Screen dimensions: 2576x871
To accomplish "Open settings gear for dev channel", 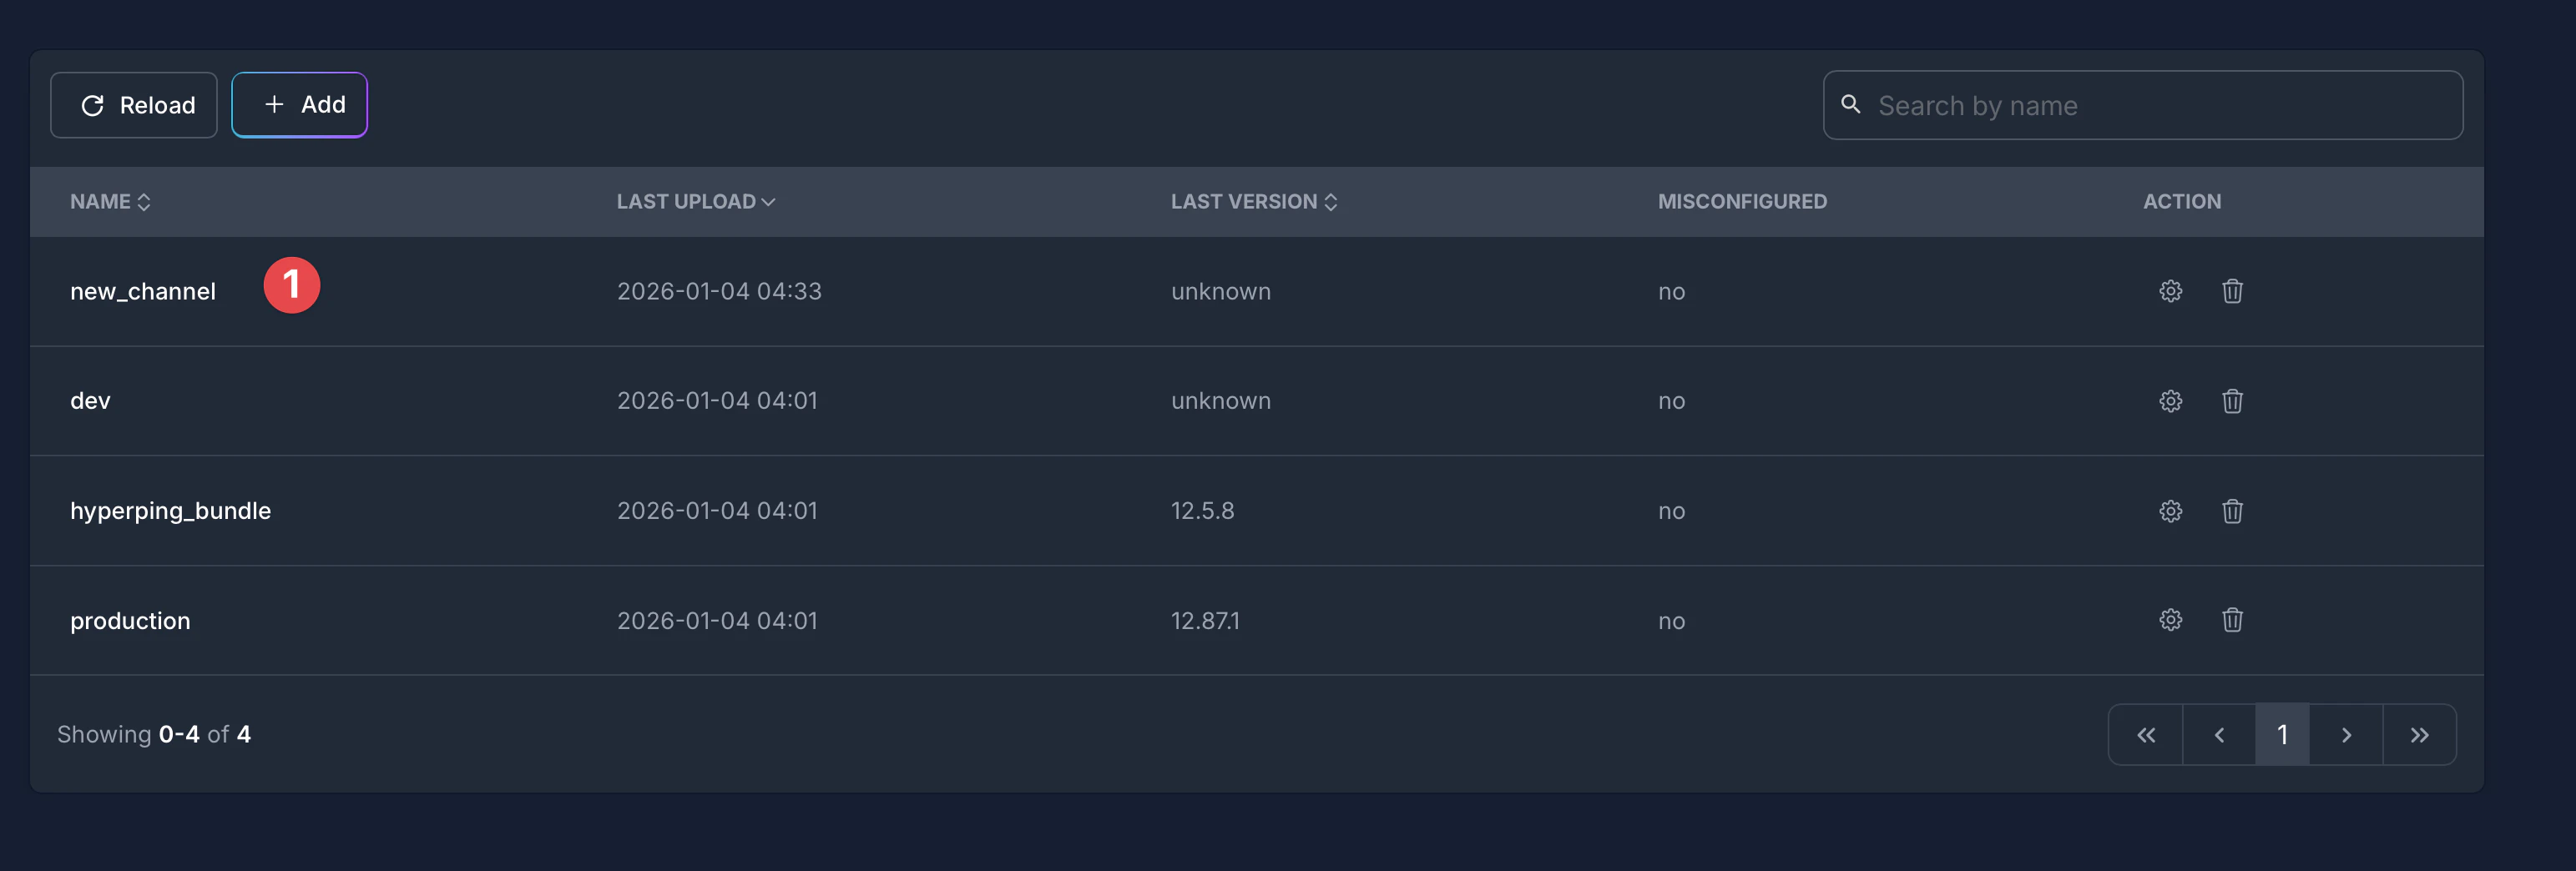I will 2169,401.
